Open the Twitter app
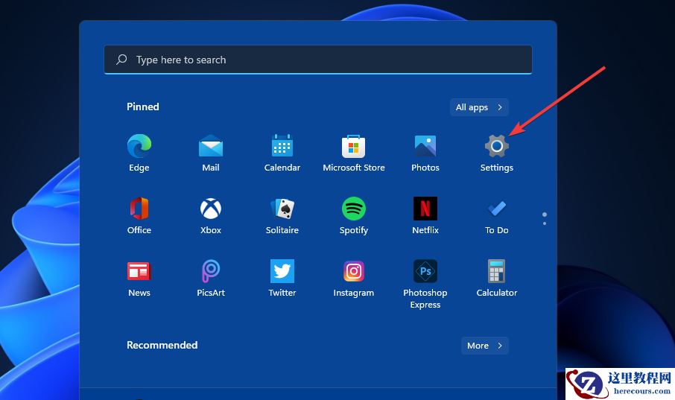The image size is (675, 400). click(282, 278)
